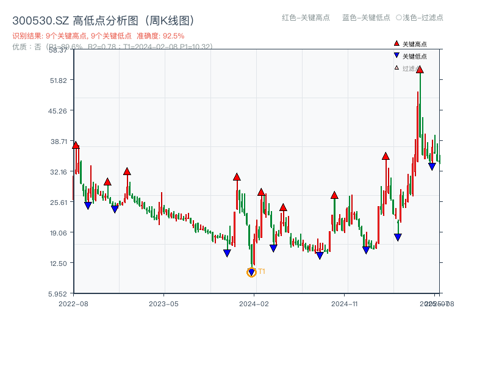Click the 45.26 y-axis label
Screen dimensions: 488x366
click(x=57, y=111)
